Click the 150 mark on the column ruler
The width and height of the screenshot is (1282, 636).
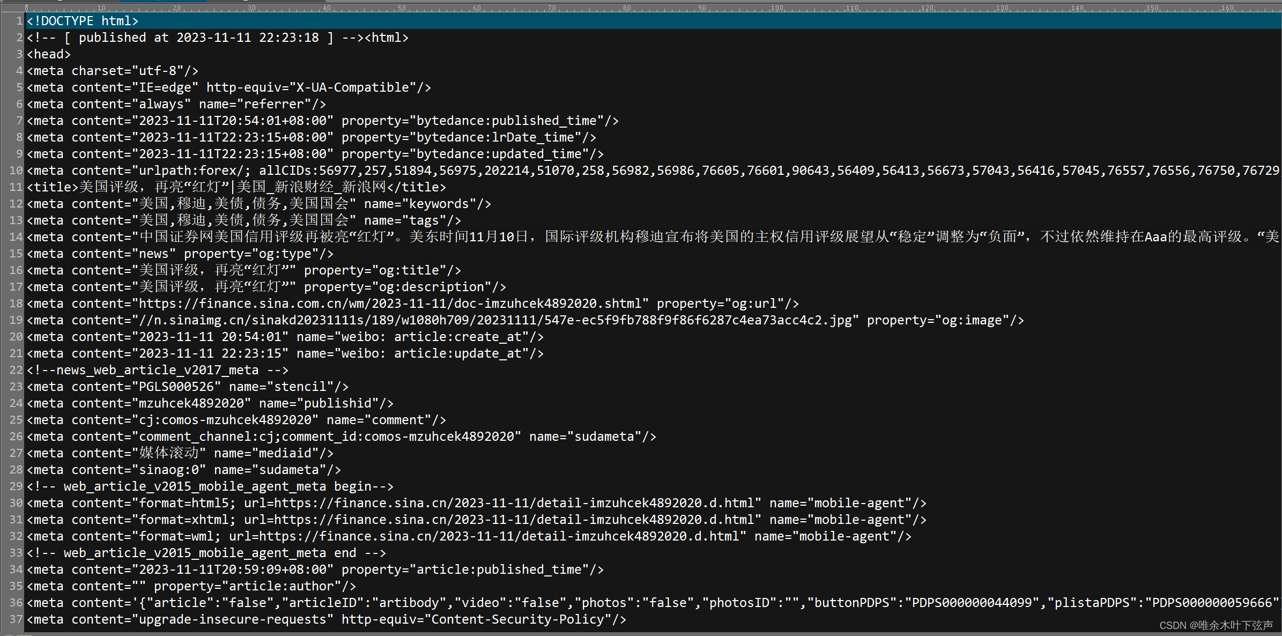click(x=1152, y=8)
